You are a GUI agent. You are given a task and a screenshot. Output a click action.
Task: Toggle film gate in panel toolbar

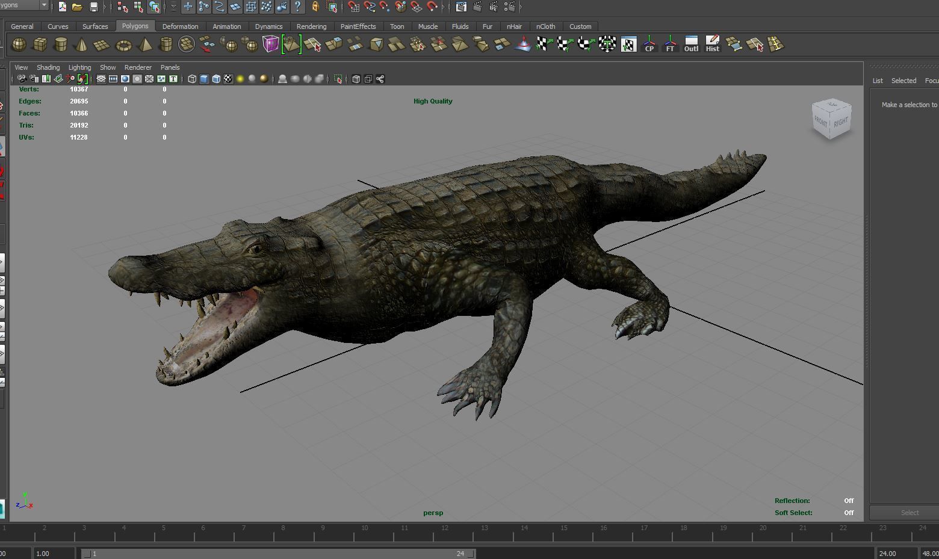(x=113, y=79)
